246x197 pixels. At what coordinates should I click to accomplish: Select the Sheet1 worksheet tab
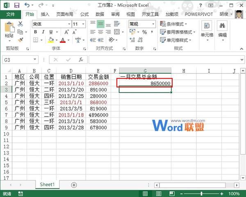pyautogui.click(x=47, y=184)
